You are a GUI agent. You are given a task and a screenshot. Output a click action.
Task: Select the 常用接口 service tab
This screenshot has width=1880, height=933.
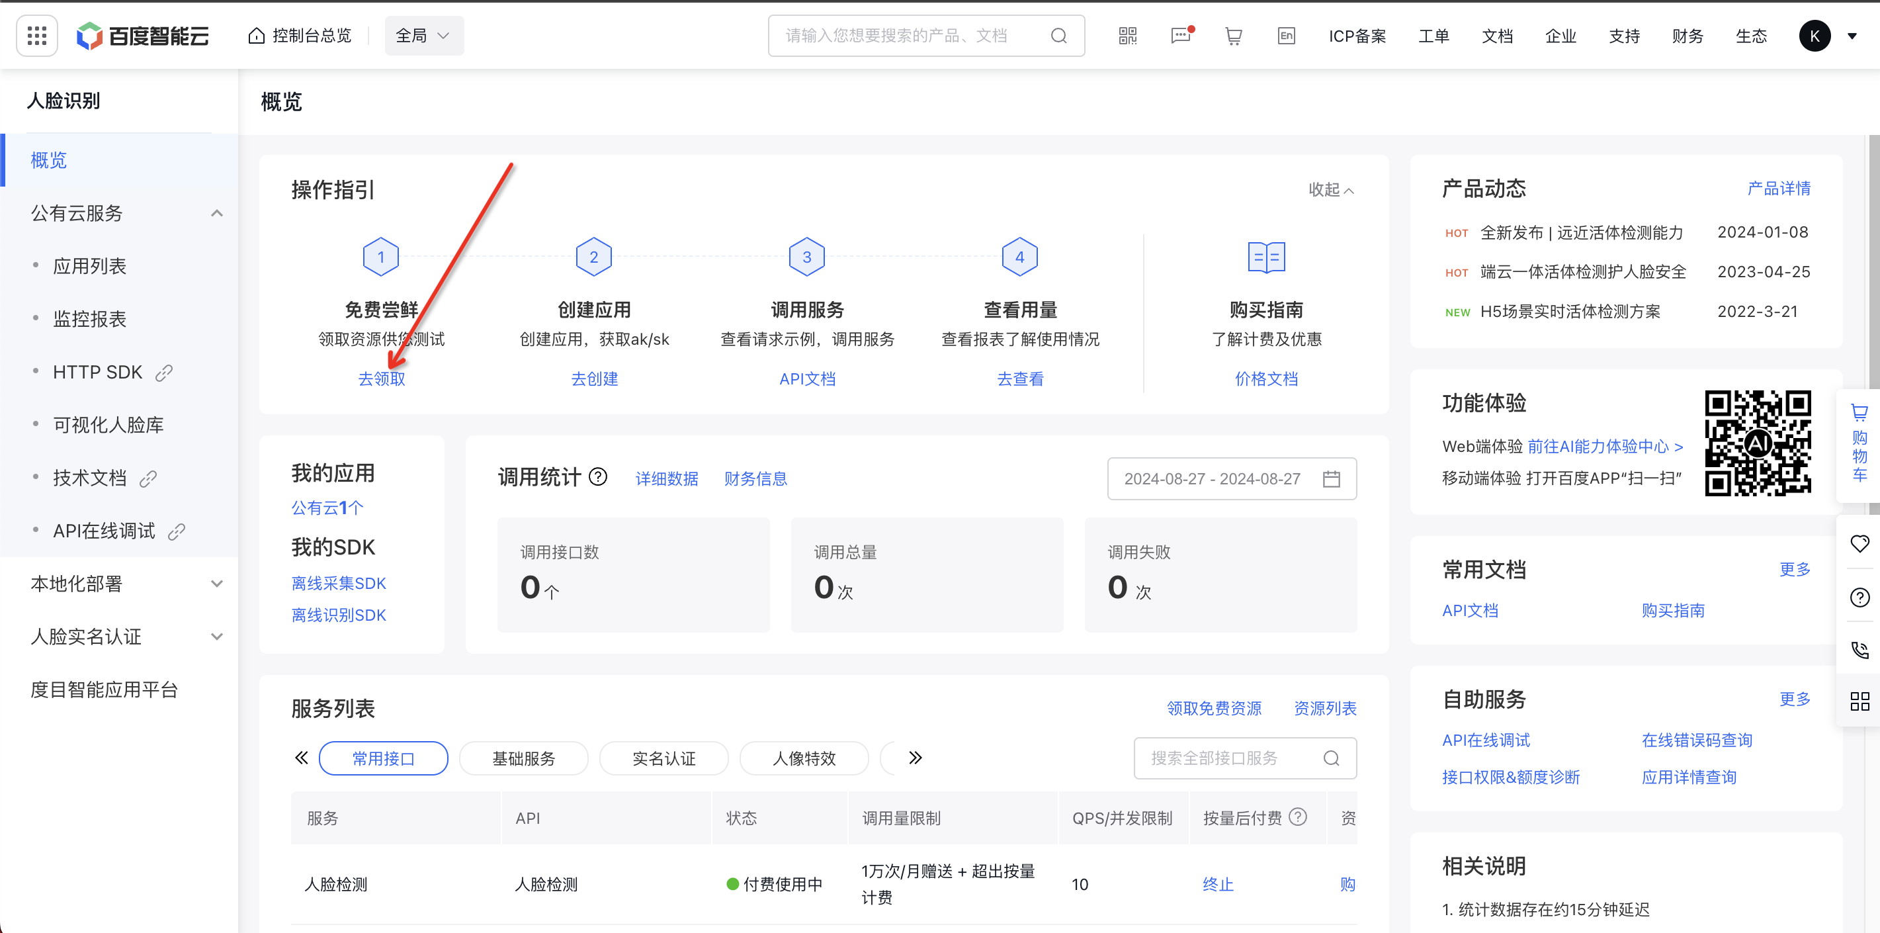[383, 758]
